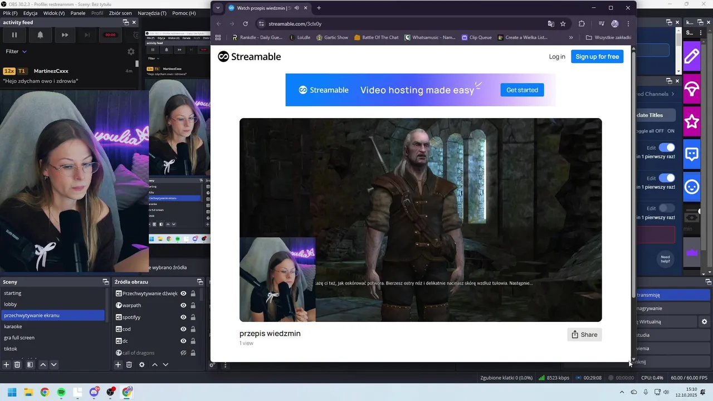Mute the Streamable tab audio icon
This screenshot has width=713, height=401.
[297, 8]
